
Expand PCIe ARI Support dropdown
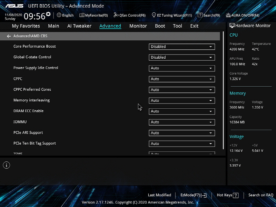182,133
